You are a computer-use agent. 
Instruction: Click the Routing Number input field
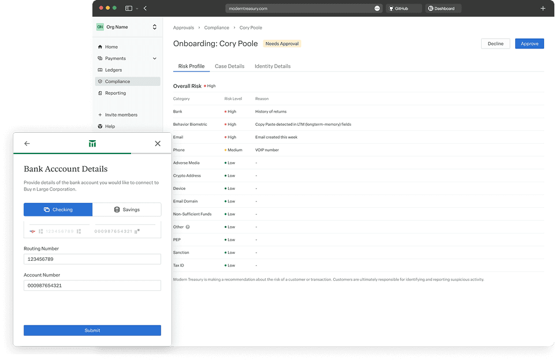tap(92, 259)
